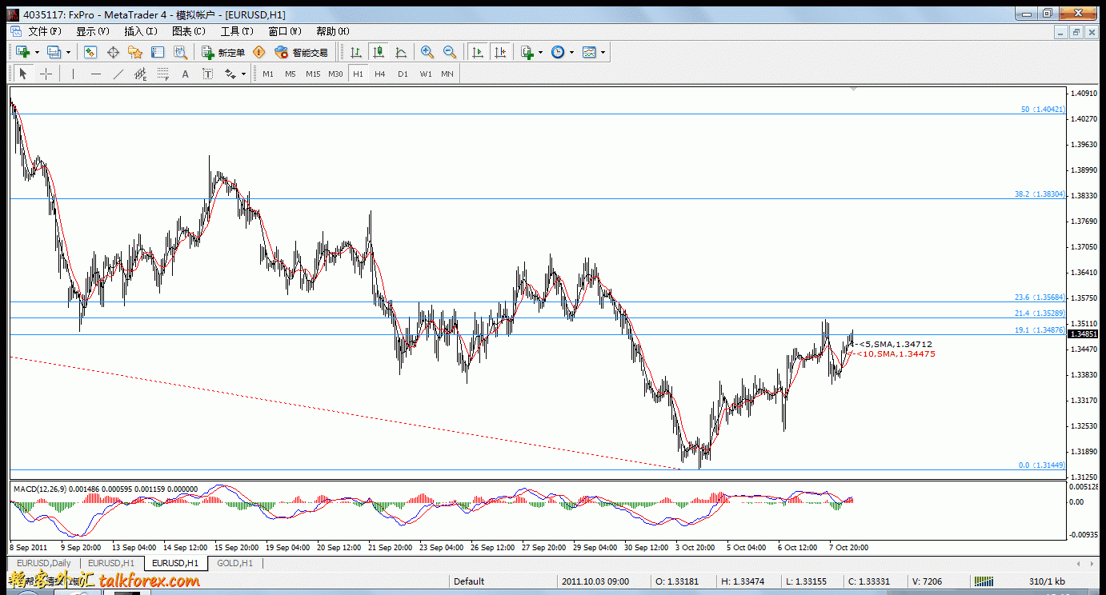
Task: Select the H4 timeframe button
Action: tap(380, 74)
